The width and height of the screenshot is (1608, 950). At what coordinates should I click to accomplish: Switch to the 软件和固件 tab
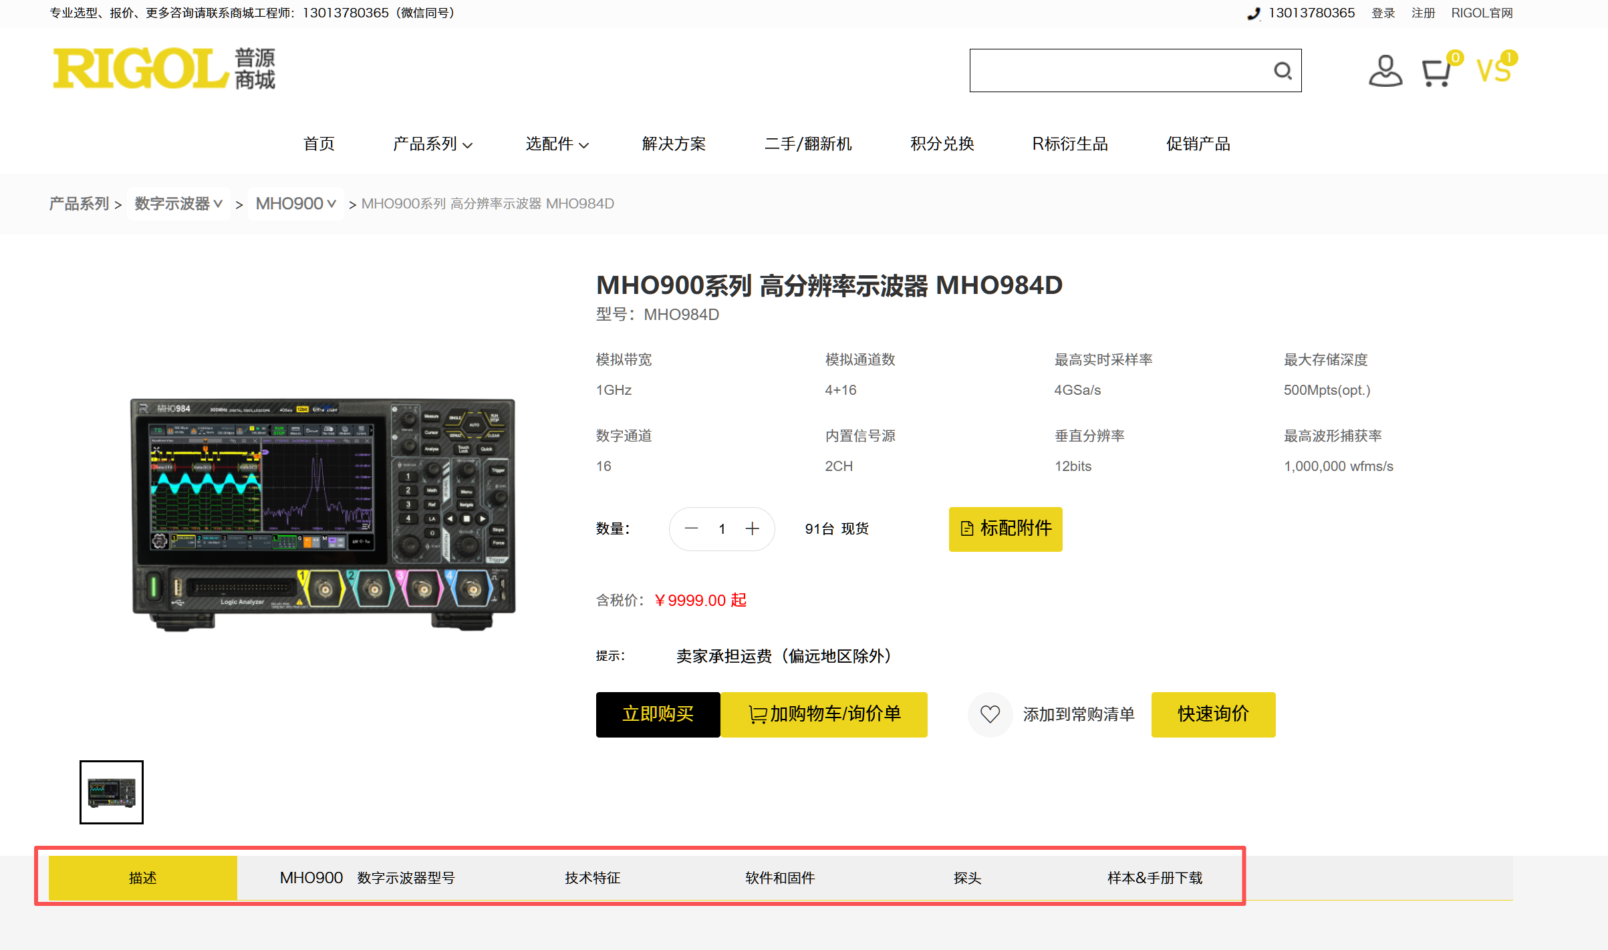780,878
